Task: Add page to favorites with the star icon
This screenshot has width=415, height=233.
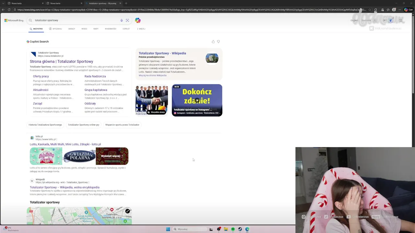Action: click(x=370, y=10)
